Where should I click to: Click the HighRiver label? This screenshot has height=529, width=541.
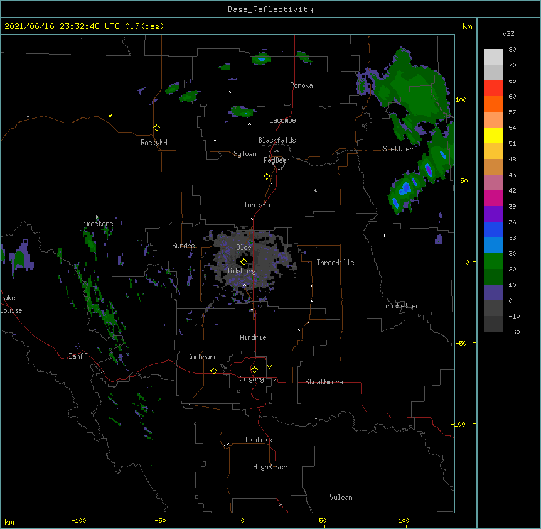click(270, 467)
